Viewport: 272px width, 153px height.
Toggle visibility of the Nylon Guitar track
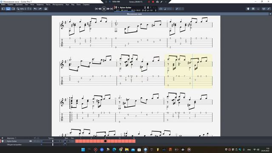(31, 141)
